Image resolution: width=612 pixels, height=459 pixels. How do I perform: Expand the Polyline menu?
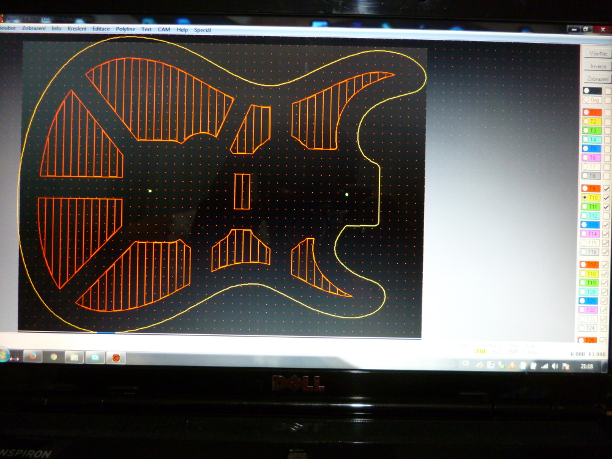pos(125,29)
